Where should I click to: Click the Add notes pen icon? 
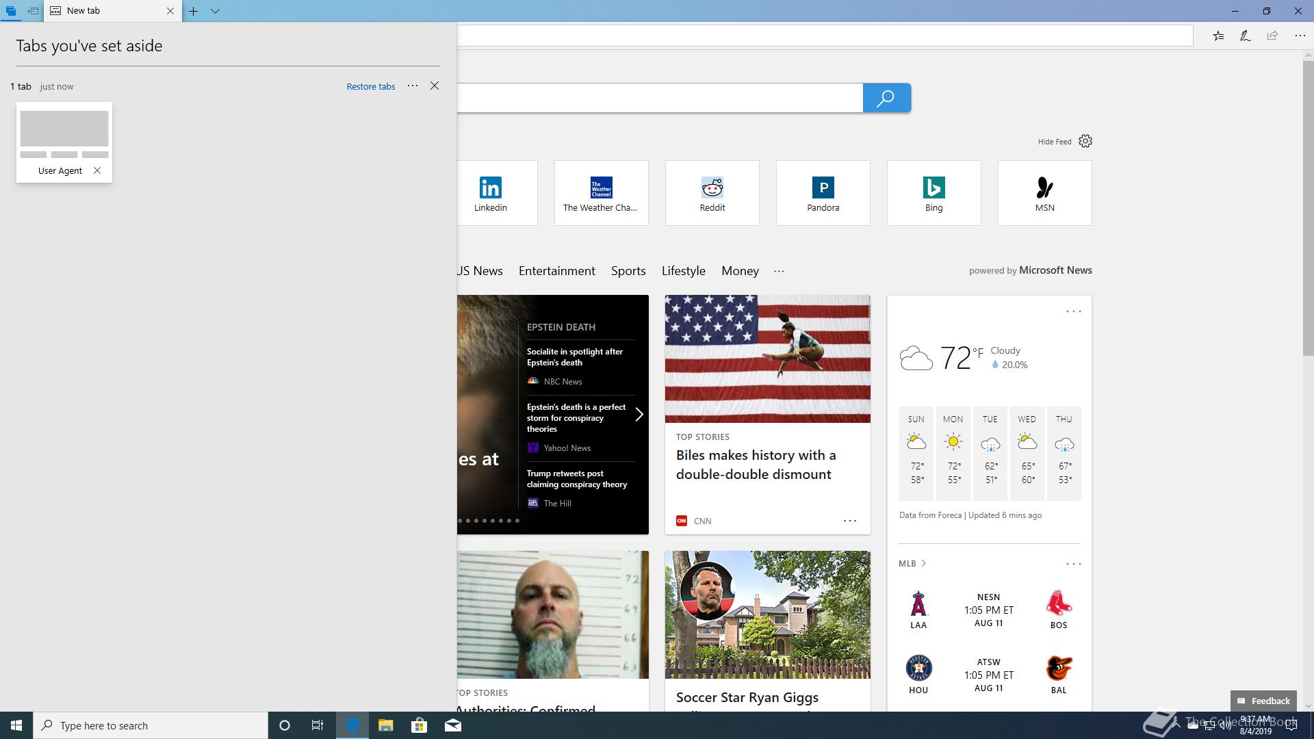[x=1245, y=36]
